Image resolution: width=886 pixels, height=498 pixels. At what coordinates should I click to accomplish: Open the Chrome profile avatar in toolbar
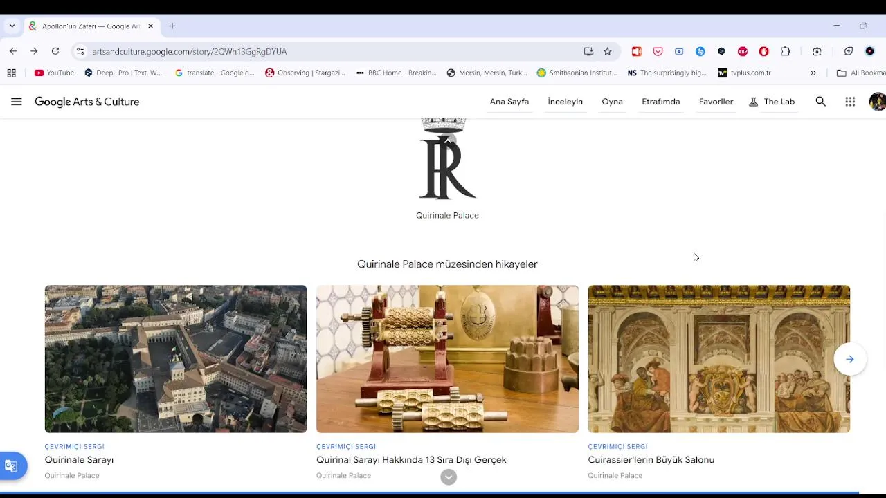(870, 51)
